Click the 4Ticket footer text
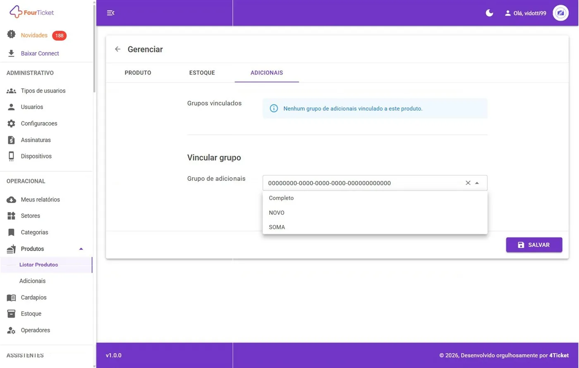 click(x=559, y=355)
